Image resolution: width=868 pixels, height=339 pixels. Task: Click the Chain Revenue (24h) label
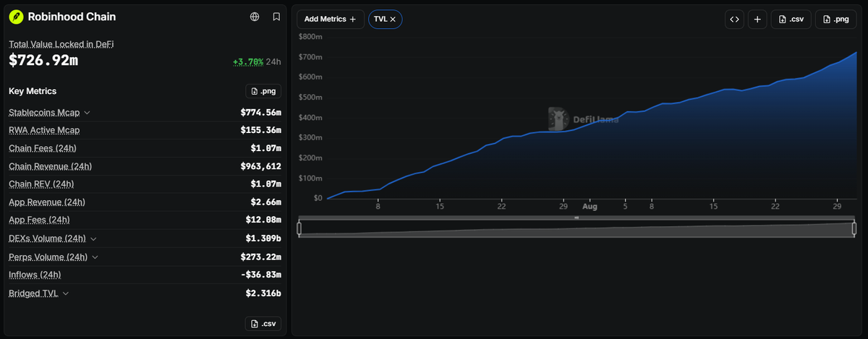[50, 166]
